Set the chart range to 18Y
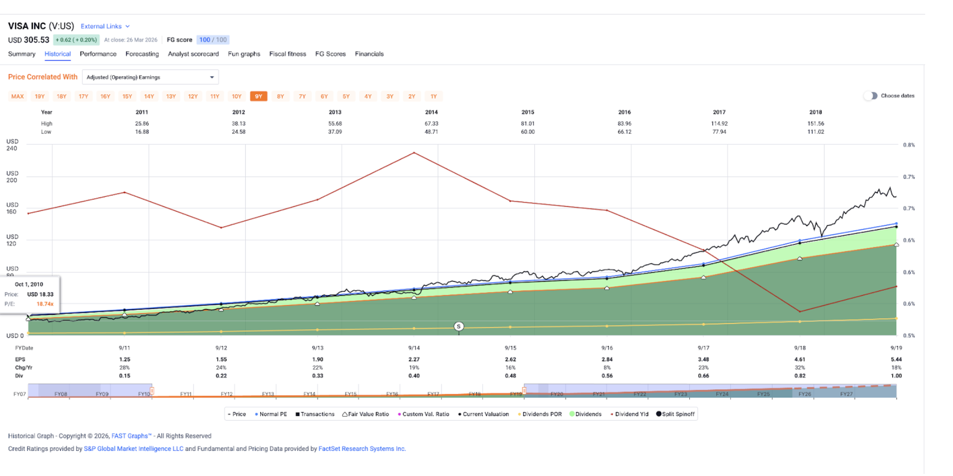953x476 pixels. [61, 96]
